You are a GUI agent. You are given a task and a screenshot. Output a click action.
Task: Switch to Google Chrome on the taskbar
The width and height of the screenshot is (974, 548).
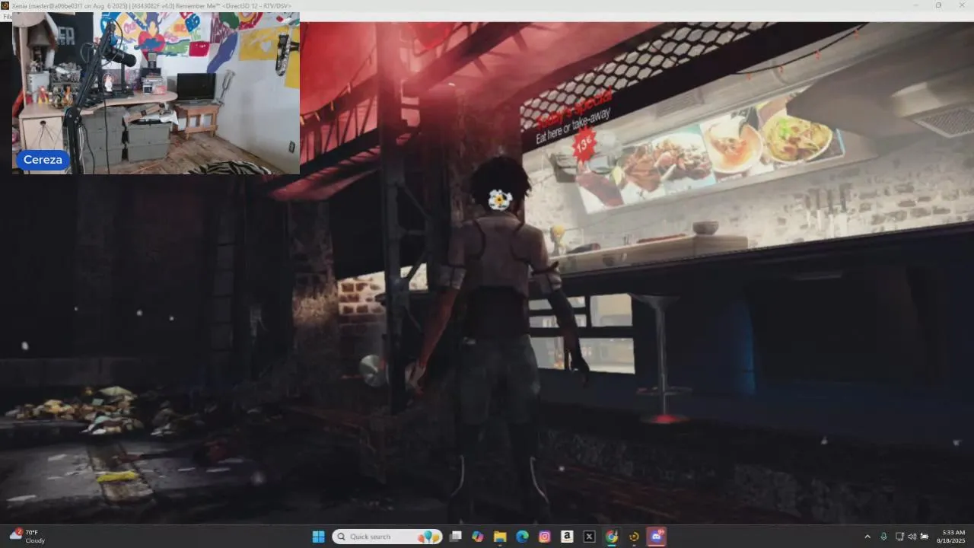tap(612, 537)
